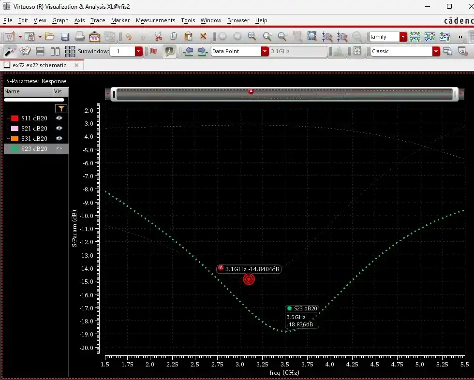Image resolution: width=474 pixels, height=380 pixels.
Task: Open the Subwindow number dropdown
Action: click(138, 51)
